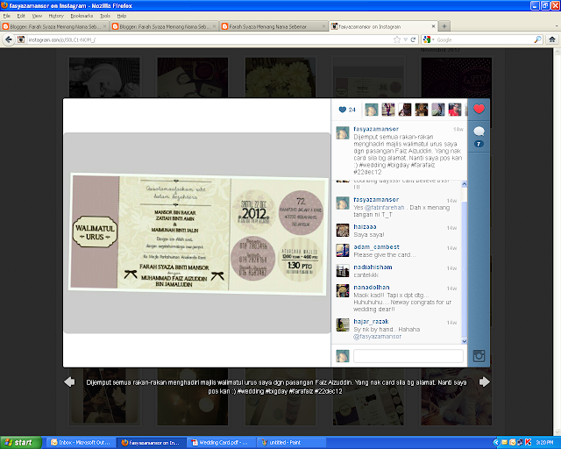Close the fasyazamansor on Instagram tab
This screenshot has width=561, height=449.
click(x=433, y=26)
